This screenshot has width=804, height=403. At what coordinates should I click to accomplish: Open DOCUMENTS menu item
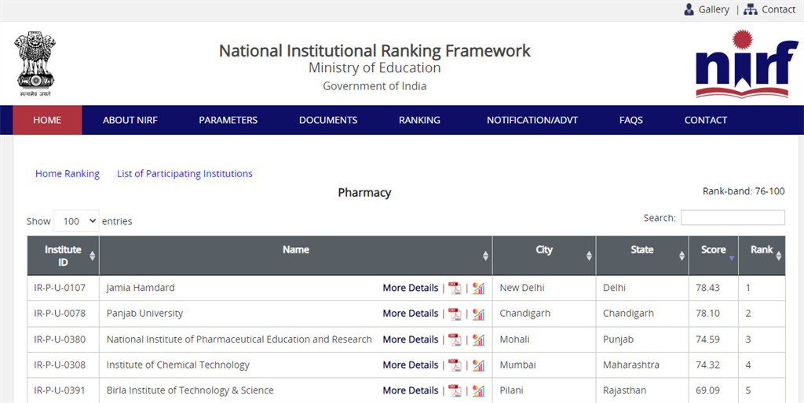[x=328, y=120]
